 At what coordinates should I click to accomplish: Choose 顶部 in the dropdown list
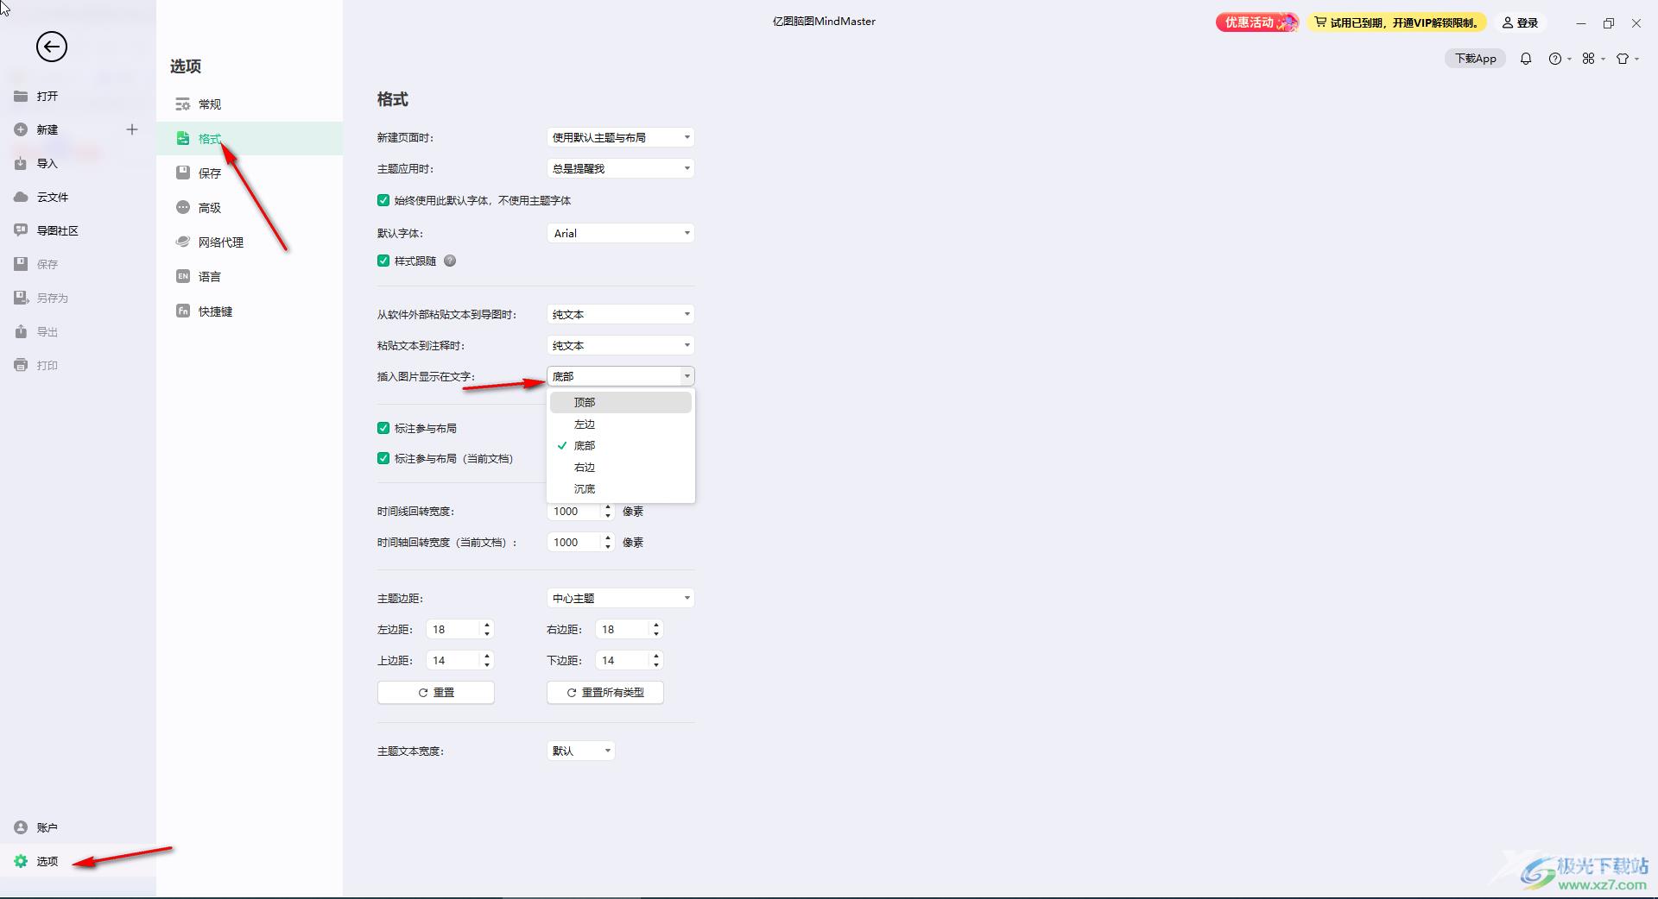621,402
